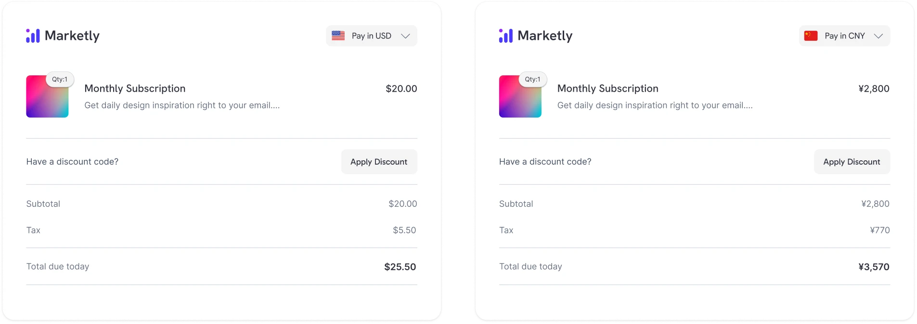Image resolution: width=917 pixels, height=324 pixels.
Task: Click Apply Discount on the CNY invoice
Action: (x=852, y=162)
